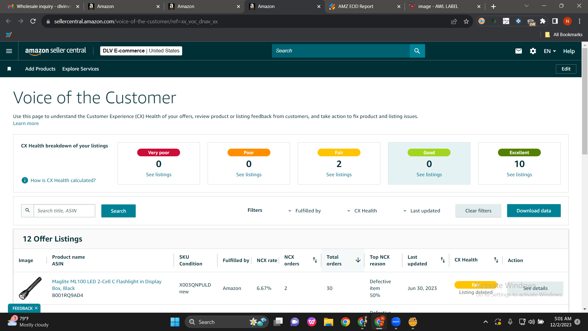Open the EN language dropdown
Image resolution: width=588 pixels, height=331 pixels.
[550, 51]
